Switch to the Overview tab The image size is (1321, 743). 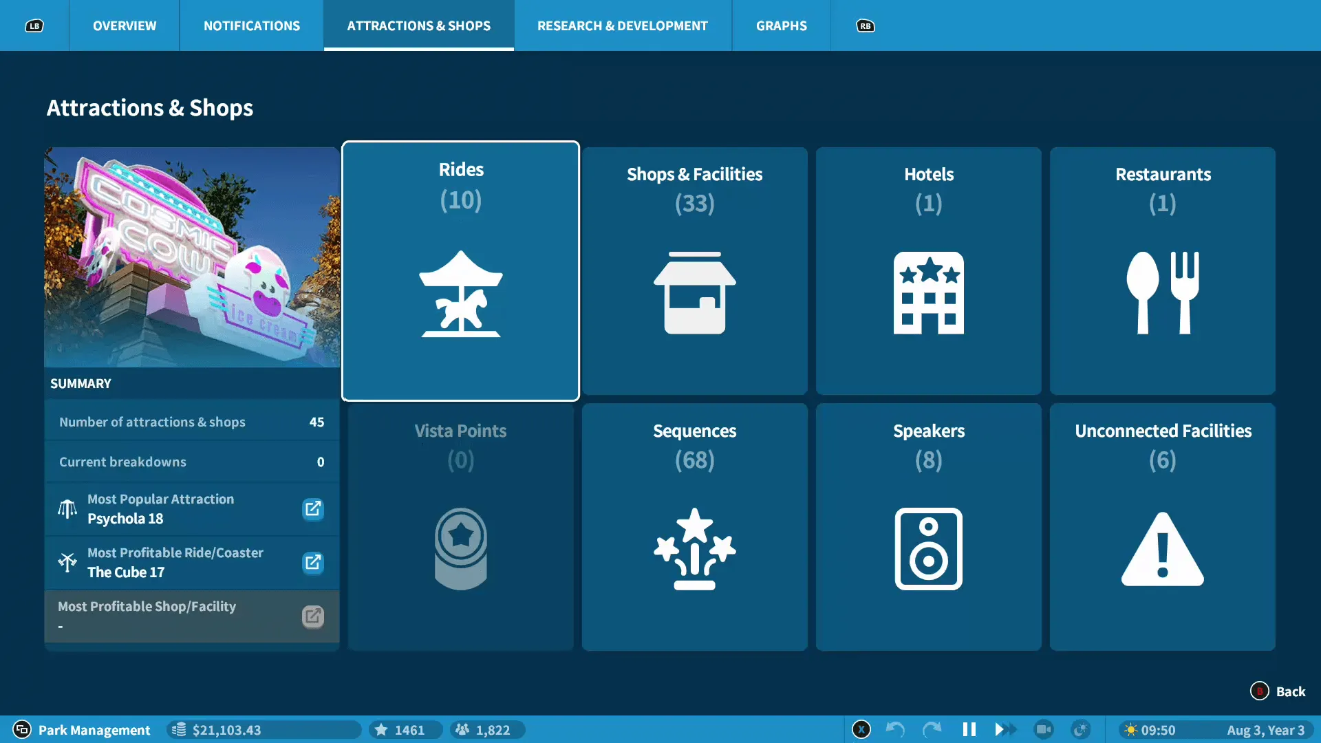click(125, 25)
